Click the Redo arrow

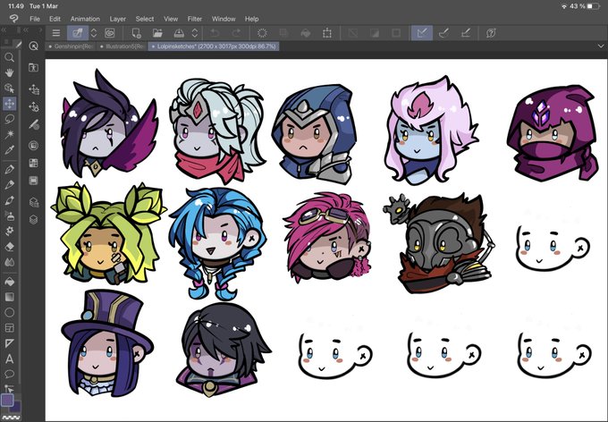[236, 33]
